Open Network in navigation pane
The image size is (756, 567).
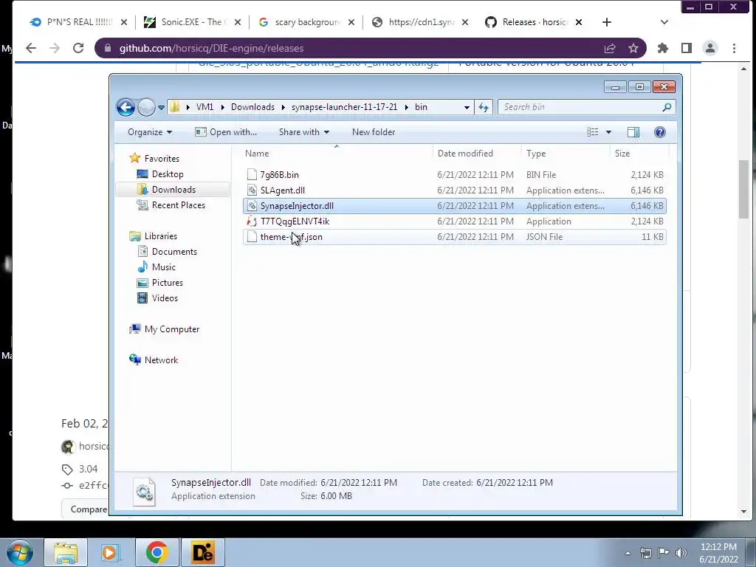click(x=161, y=360)
